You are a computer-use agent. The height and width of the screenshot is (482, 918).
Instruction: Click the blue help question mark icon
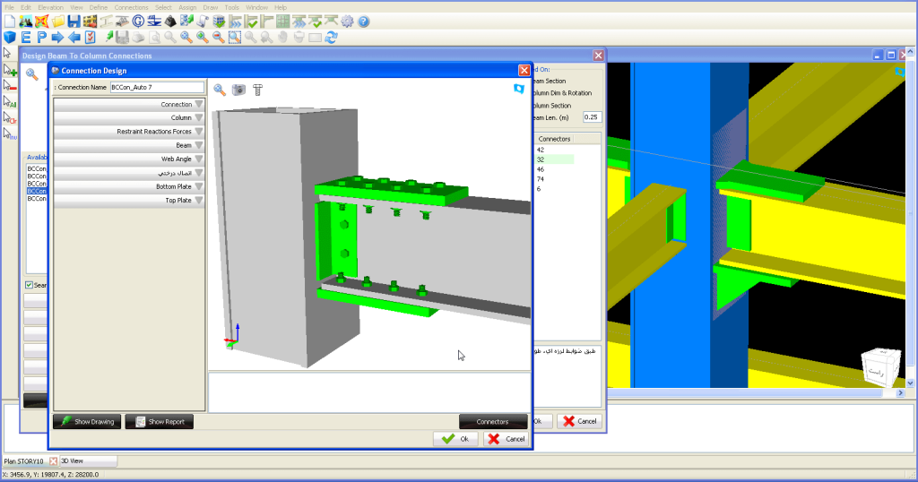[x=364, y=22]
